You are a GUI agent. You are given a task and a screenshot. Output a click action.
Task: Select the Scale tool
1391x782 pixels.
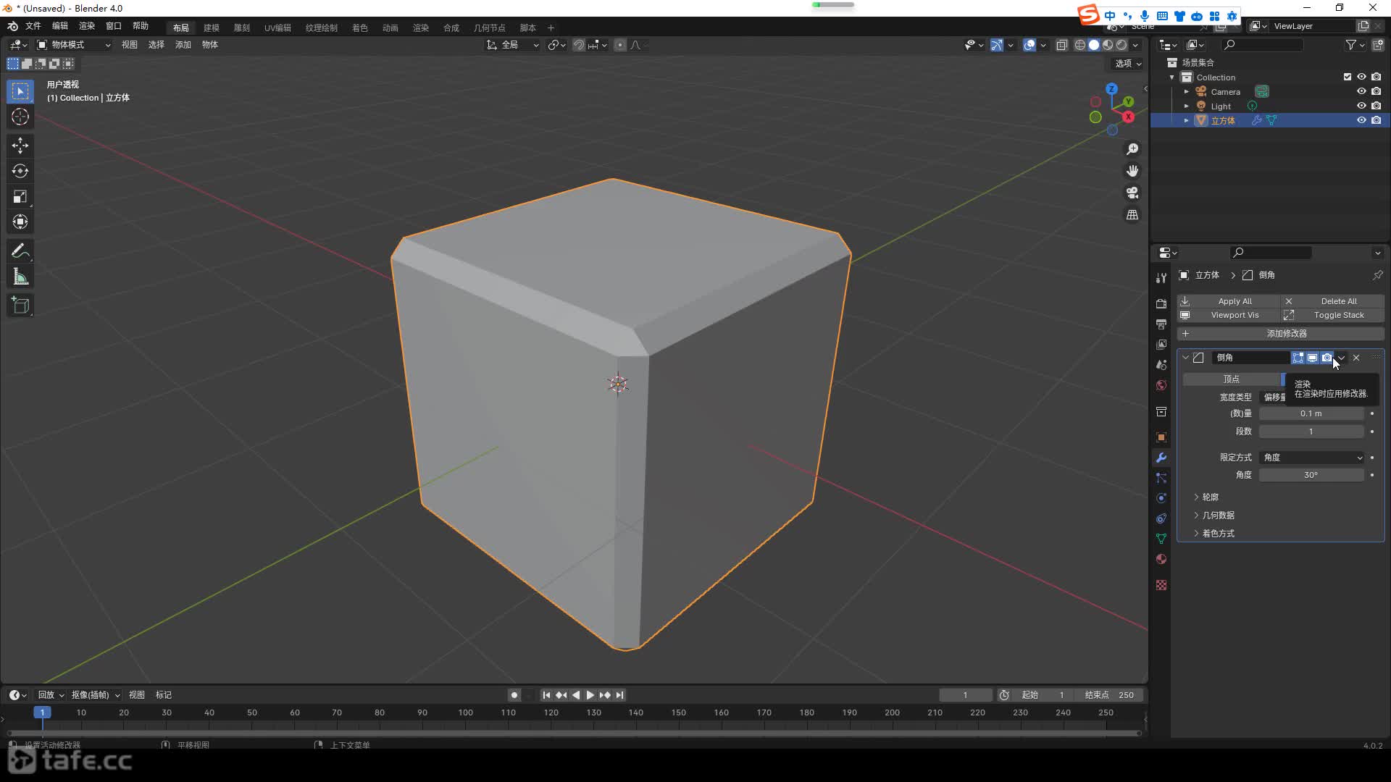[20, 196]
